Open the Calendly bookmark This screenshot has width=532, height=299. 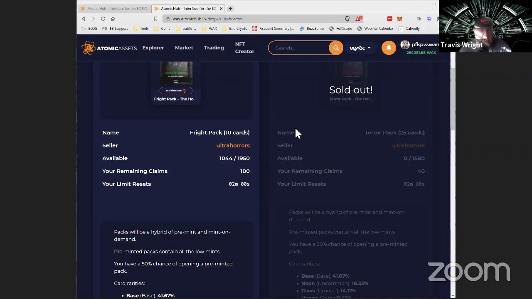[x=409, y=29]
